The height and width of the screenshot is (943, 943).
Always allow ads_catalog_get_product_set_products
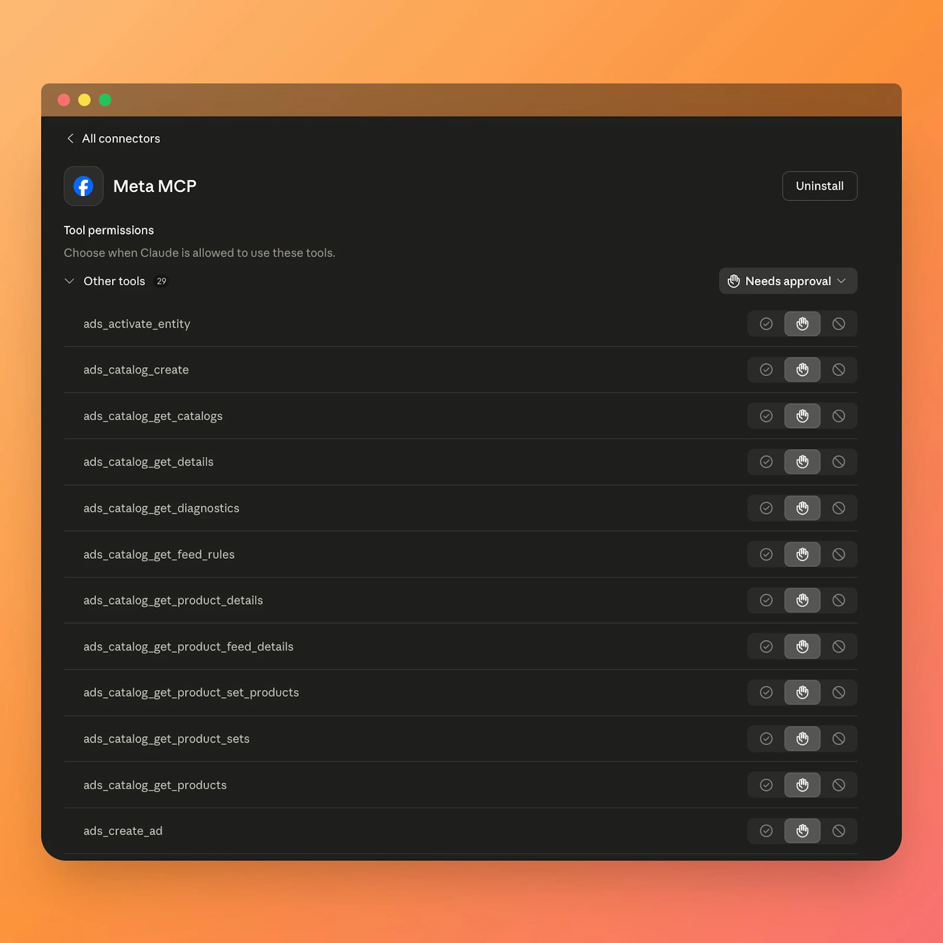click(x=766, y=693)
